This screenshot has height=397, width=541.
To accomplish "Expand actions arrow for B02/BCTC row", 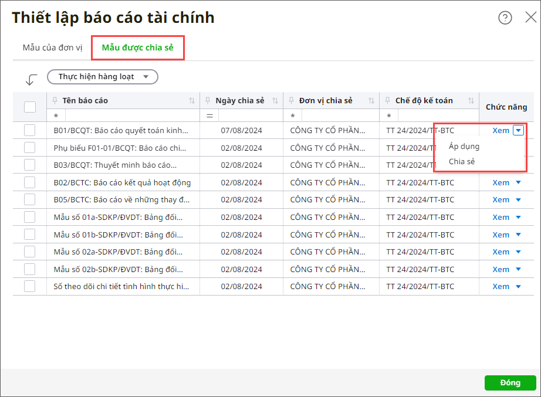I will pos(518,182).
